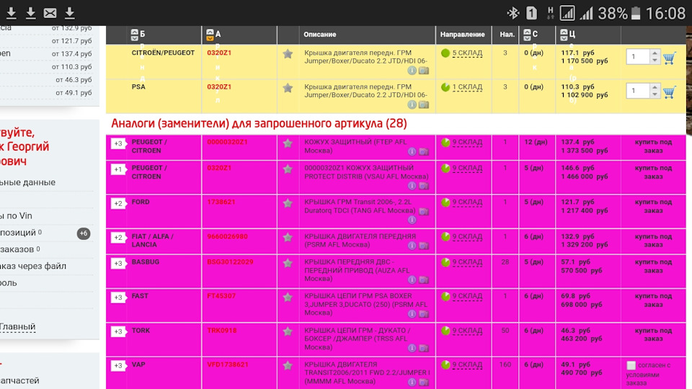
Task: Select the 'от 46.3 руб' price entry
Action: (74, 80)
